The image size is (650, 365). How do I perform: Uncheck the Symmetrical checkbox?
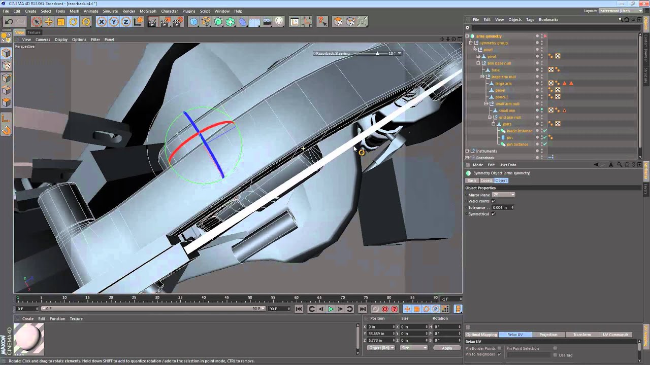tap(493, 213)
